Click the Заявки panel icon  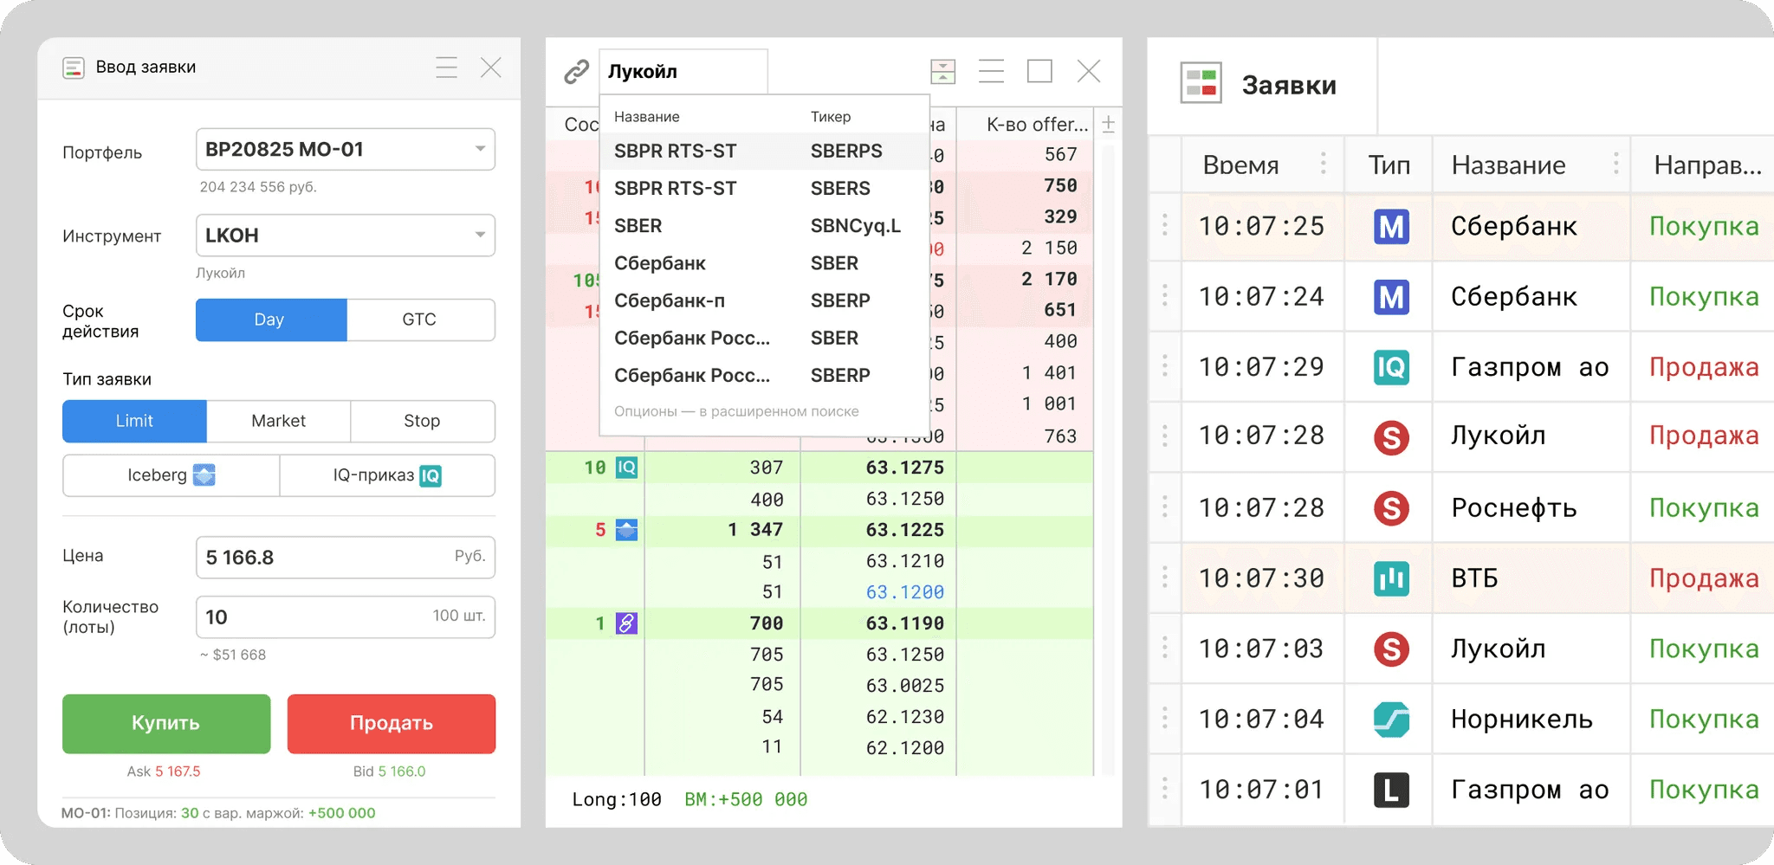tap(1201, 84)
